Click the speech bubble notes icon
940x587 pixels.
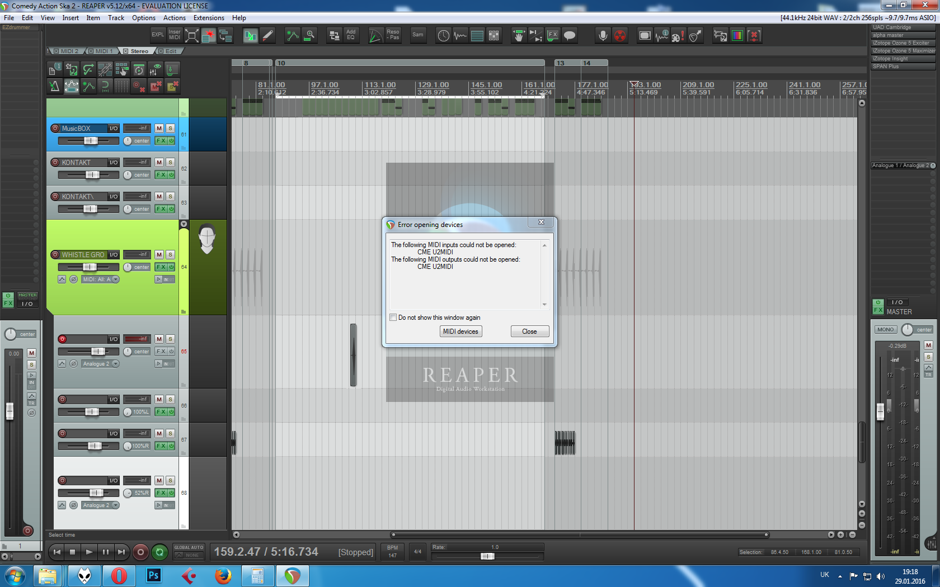pyautogui.click(x=570, y=35)
